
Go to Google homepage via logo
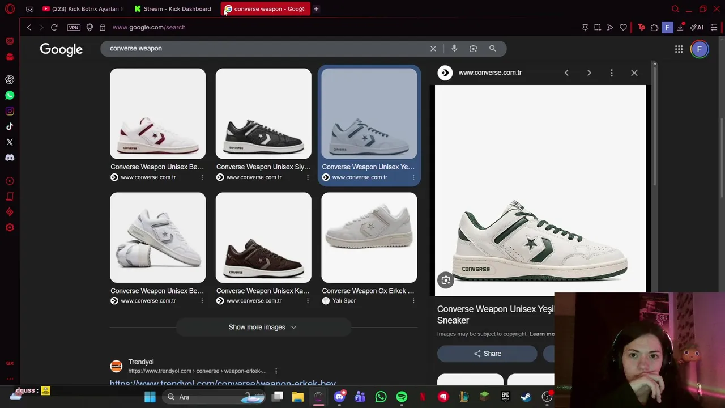tap(61, 49)
